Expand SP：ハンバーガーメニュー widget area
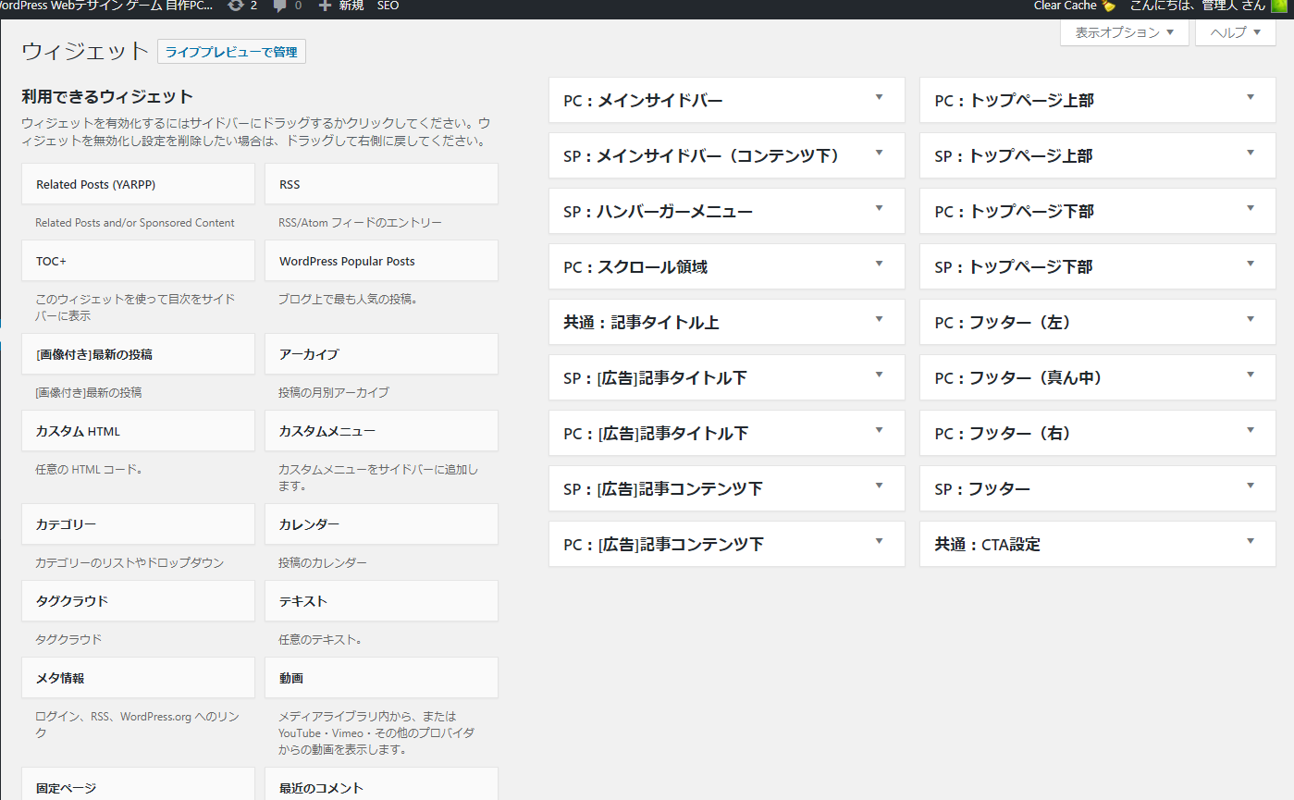The width and height of the screenshot is (1294, 800). point(727,211)
